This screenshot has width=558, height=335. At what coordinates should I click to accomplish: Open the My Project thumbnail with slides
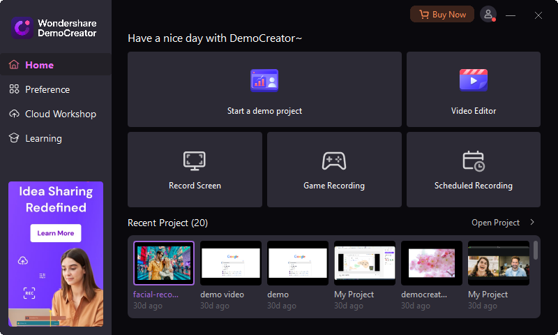click(x=365, y=263)
